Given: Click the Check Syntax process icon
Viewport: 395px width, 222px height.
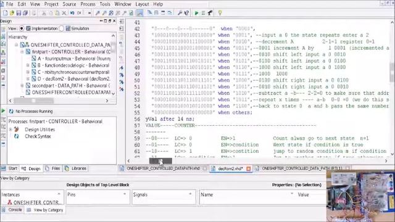Looking at the screenshot, I should (x=17, y=136).
